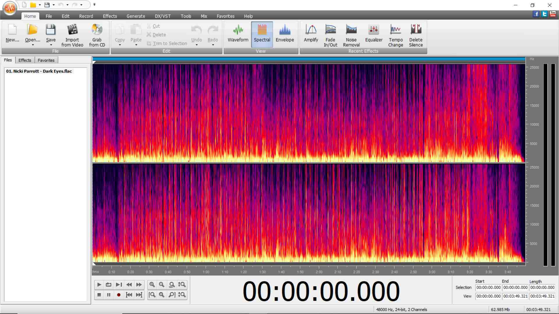
Task: Click Zoom to fit selection icon
Action: [162, 295]
